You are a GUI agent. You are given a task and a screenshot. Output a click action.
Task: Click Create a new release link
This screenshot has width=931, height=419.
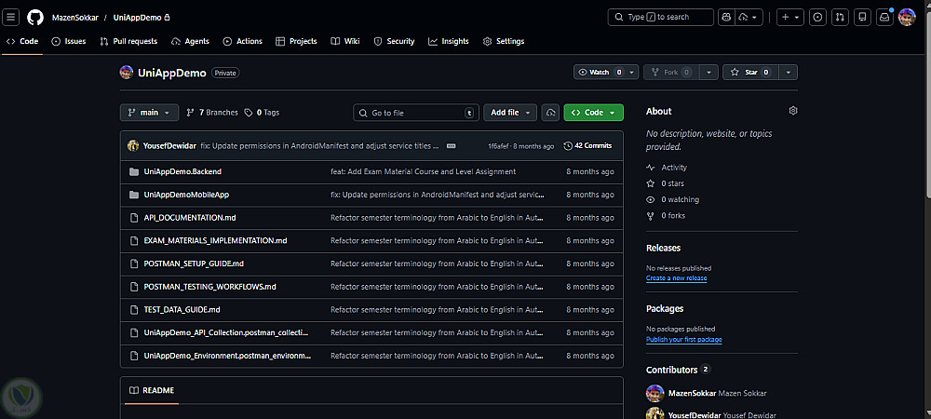(x=676, y=277)
